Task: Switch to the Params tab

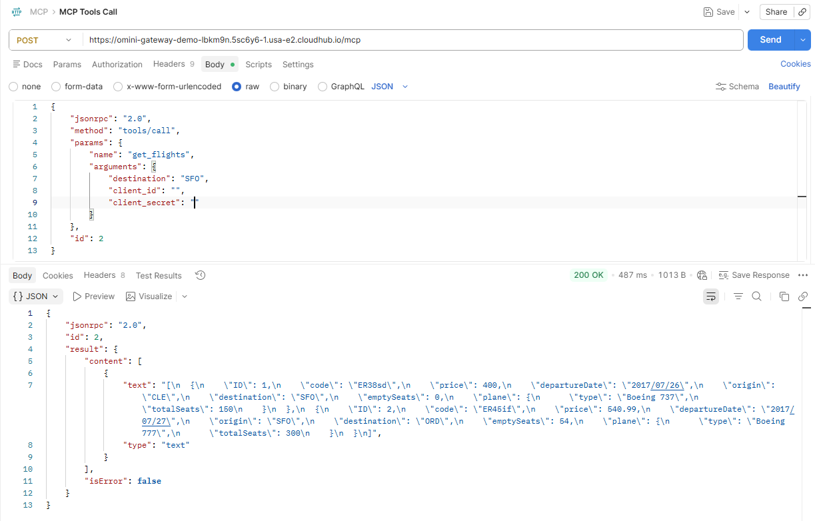Action: pyautogui.click(x=67, y=65)
